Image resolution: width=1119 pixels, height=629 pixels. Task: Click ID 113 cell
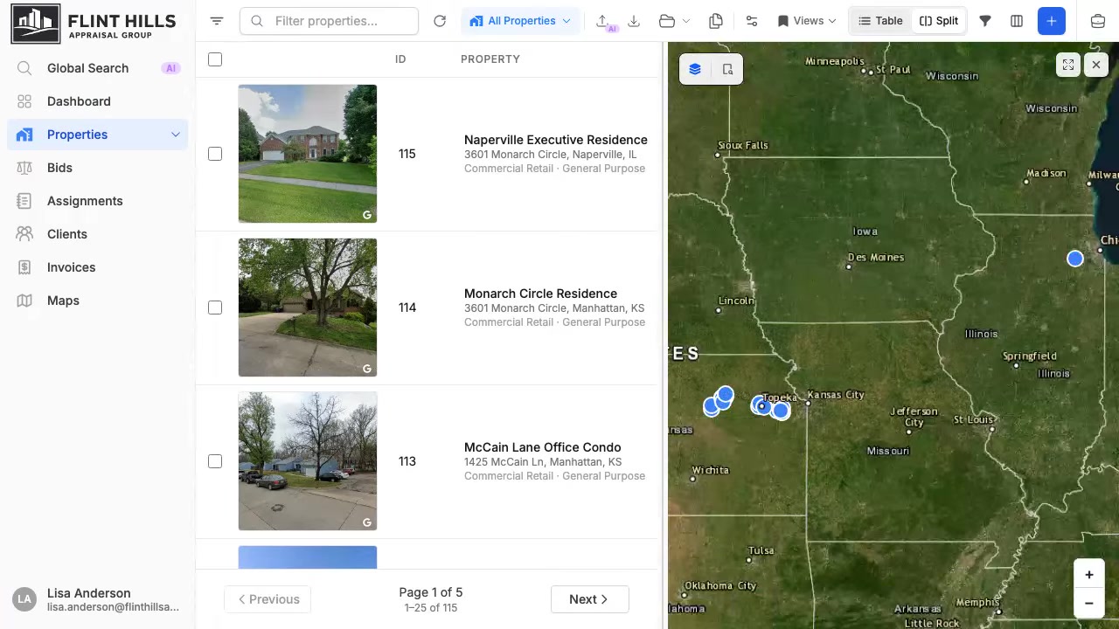click(x=407, y=461)
